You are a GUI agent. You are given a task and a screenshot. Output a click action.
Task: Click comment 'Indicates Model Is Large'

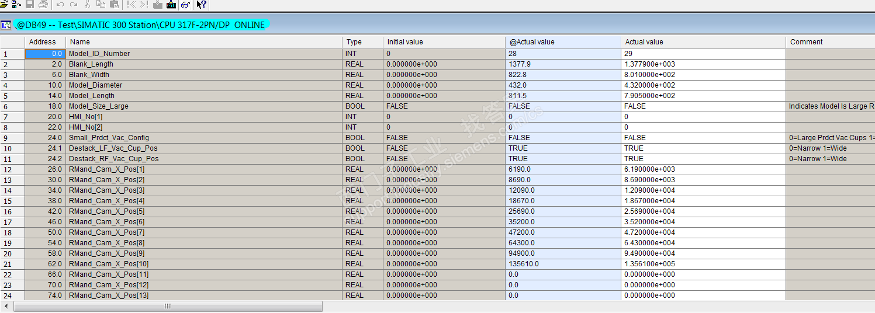coord(831,106)
